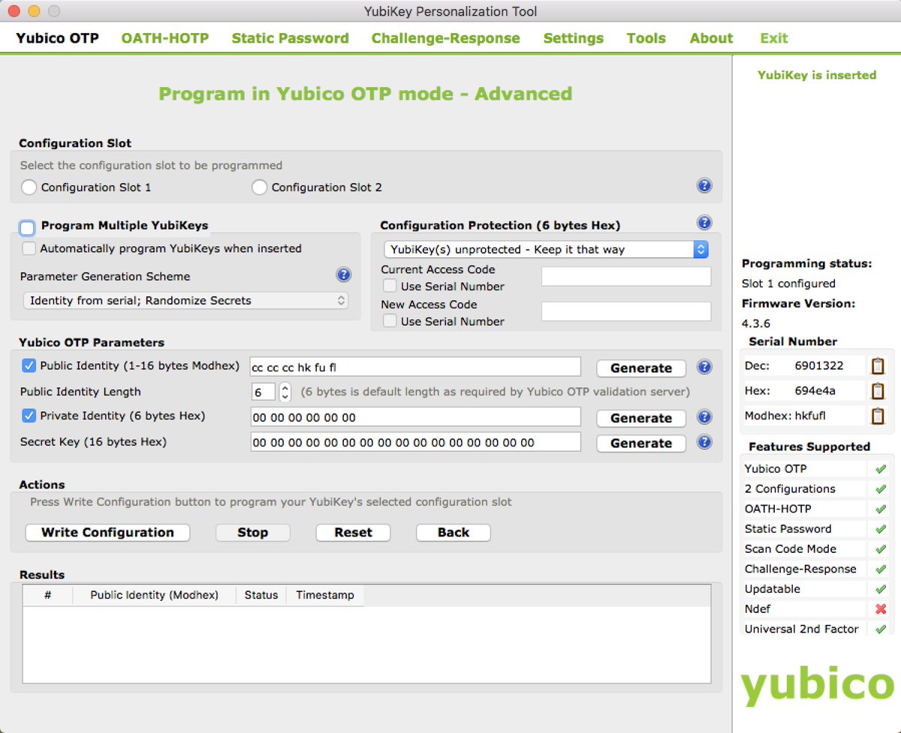Screen dimensions: 901x733
Task: Open help for Parameter Generation Scheme
Action: pos(343,275)
